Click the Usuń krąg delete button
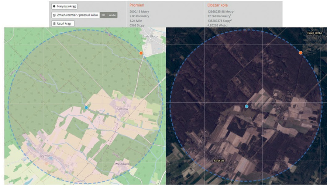This screenshot has height=185, width=327. (x=63, y=24)
